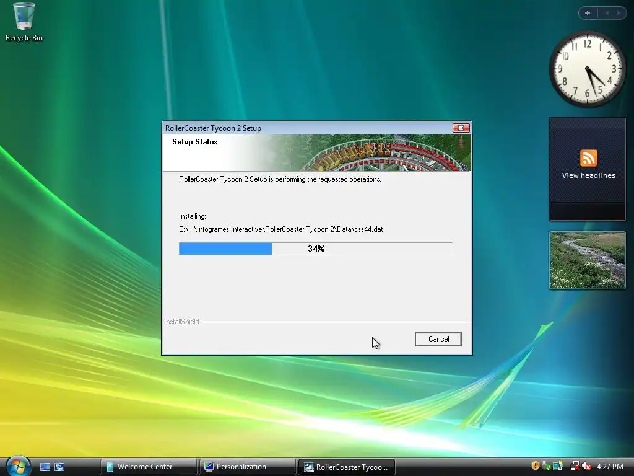Select RollerCoaster Tycoon taskbar button

click(346, 467)
